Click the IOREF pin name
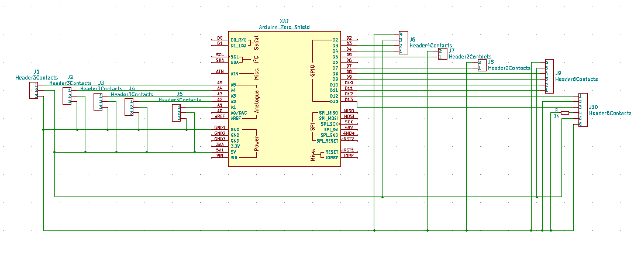Screen dimensions: 641x255 click(332, 158)
